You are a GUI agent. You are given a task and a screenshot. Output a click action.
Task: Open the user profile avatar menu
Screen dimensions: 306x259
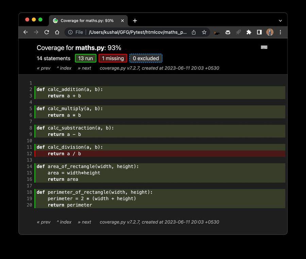(270, 32)
